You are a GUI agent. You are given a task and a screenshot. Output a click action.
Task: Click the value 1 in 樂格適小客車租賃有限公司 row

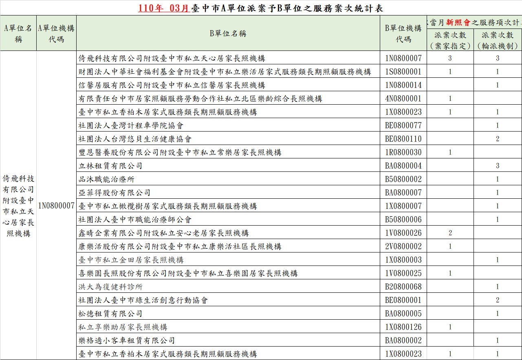pyautogui.click(x=498, y=340)
